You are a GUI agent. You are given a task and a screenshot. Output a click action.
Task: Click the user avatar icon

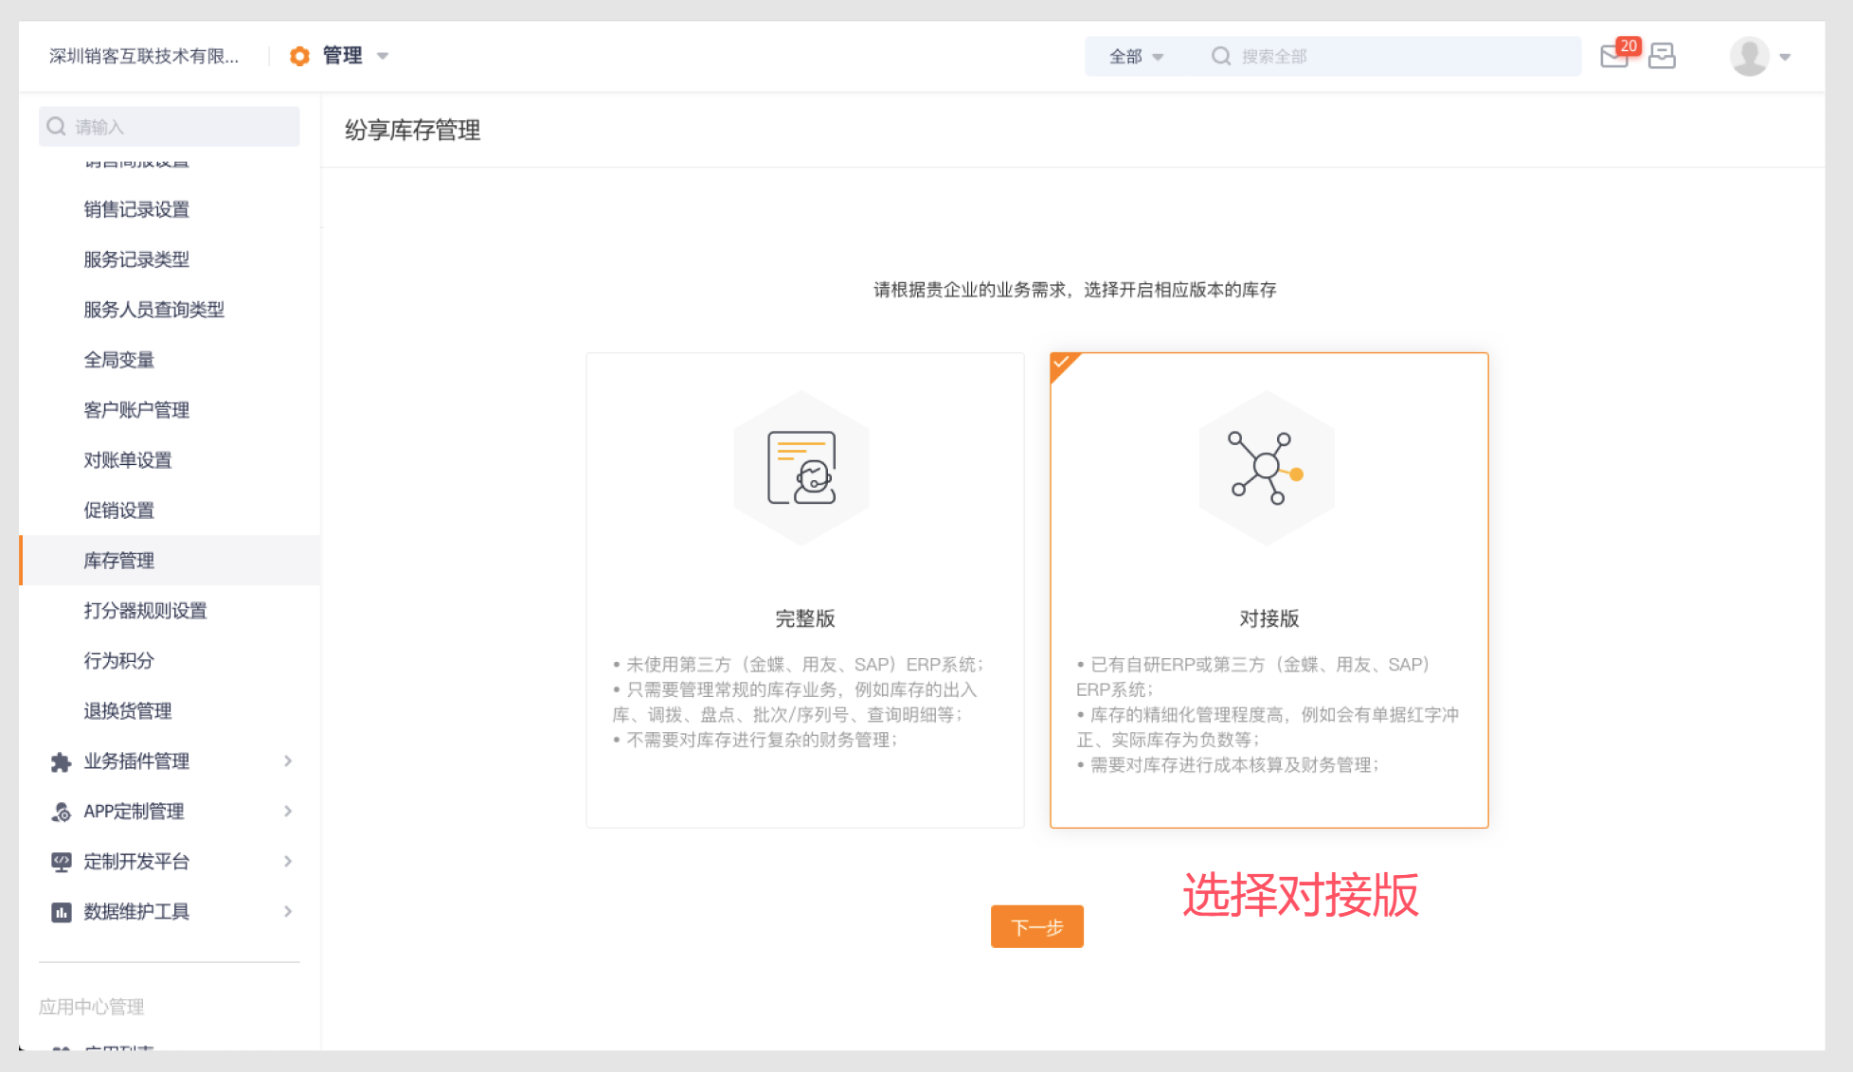1749,56
